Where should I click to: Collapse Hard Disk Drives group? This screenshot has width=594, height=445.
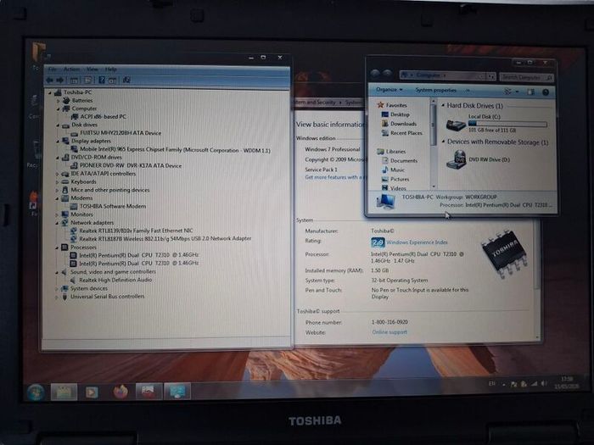tap(443, 106)
